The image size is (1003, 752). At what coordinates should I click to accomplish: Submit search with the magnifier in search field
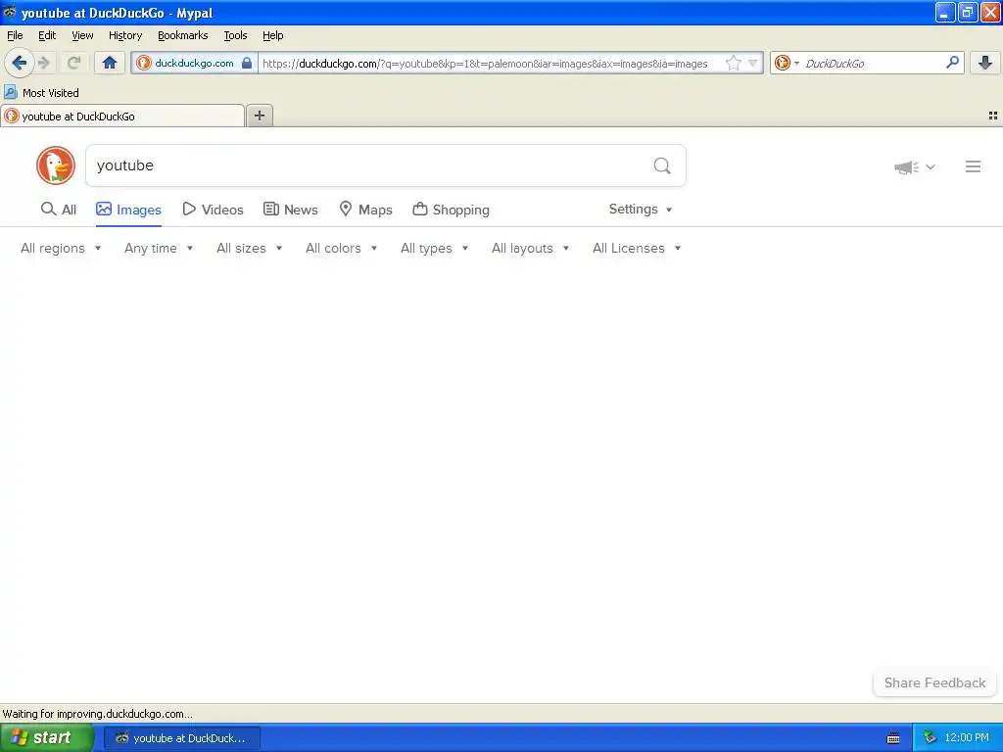click(663, 166)
